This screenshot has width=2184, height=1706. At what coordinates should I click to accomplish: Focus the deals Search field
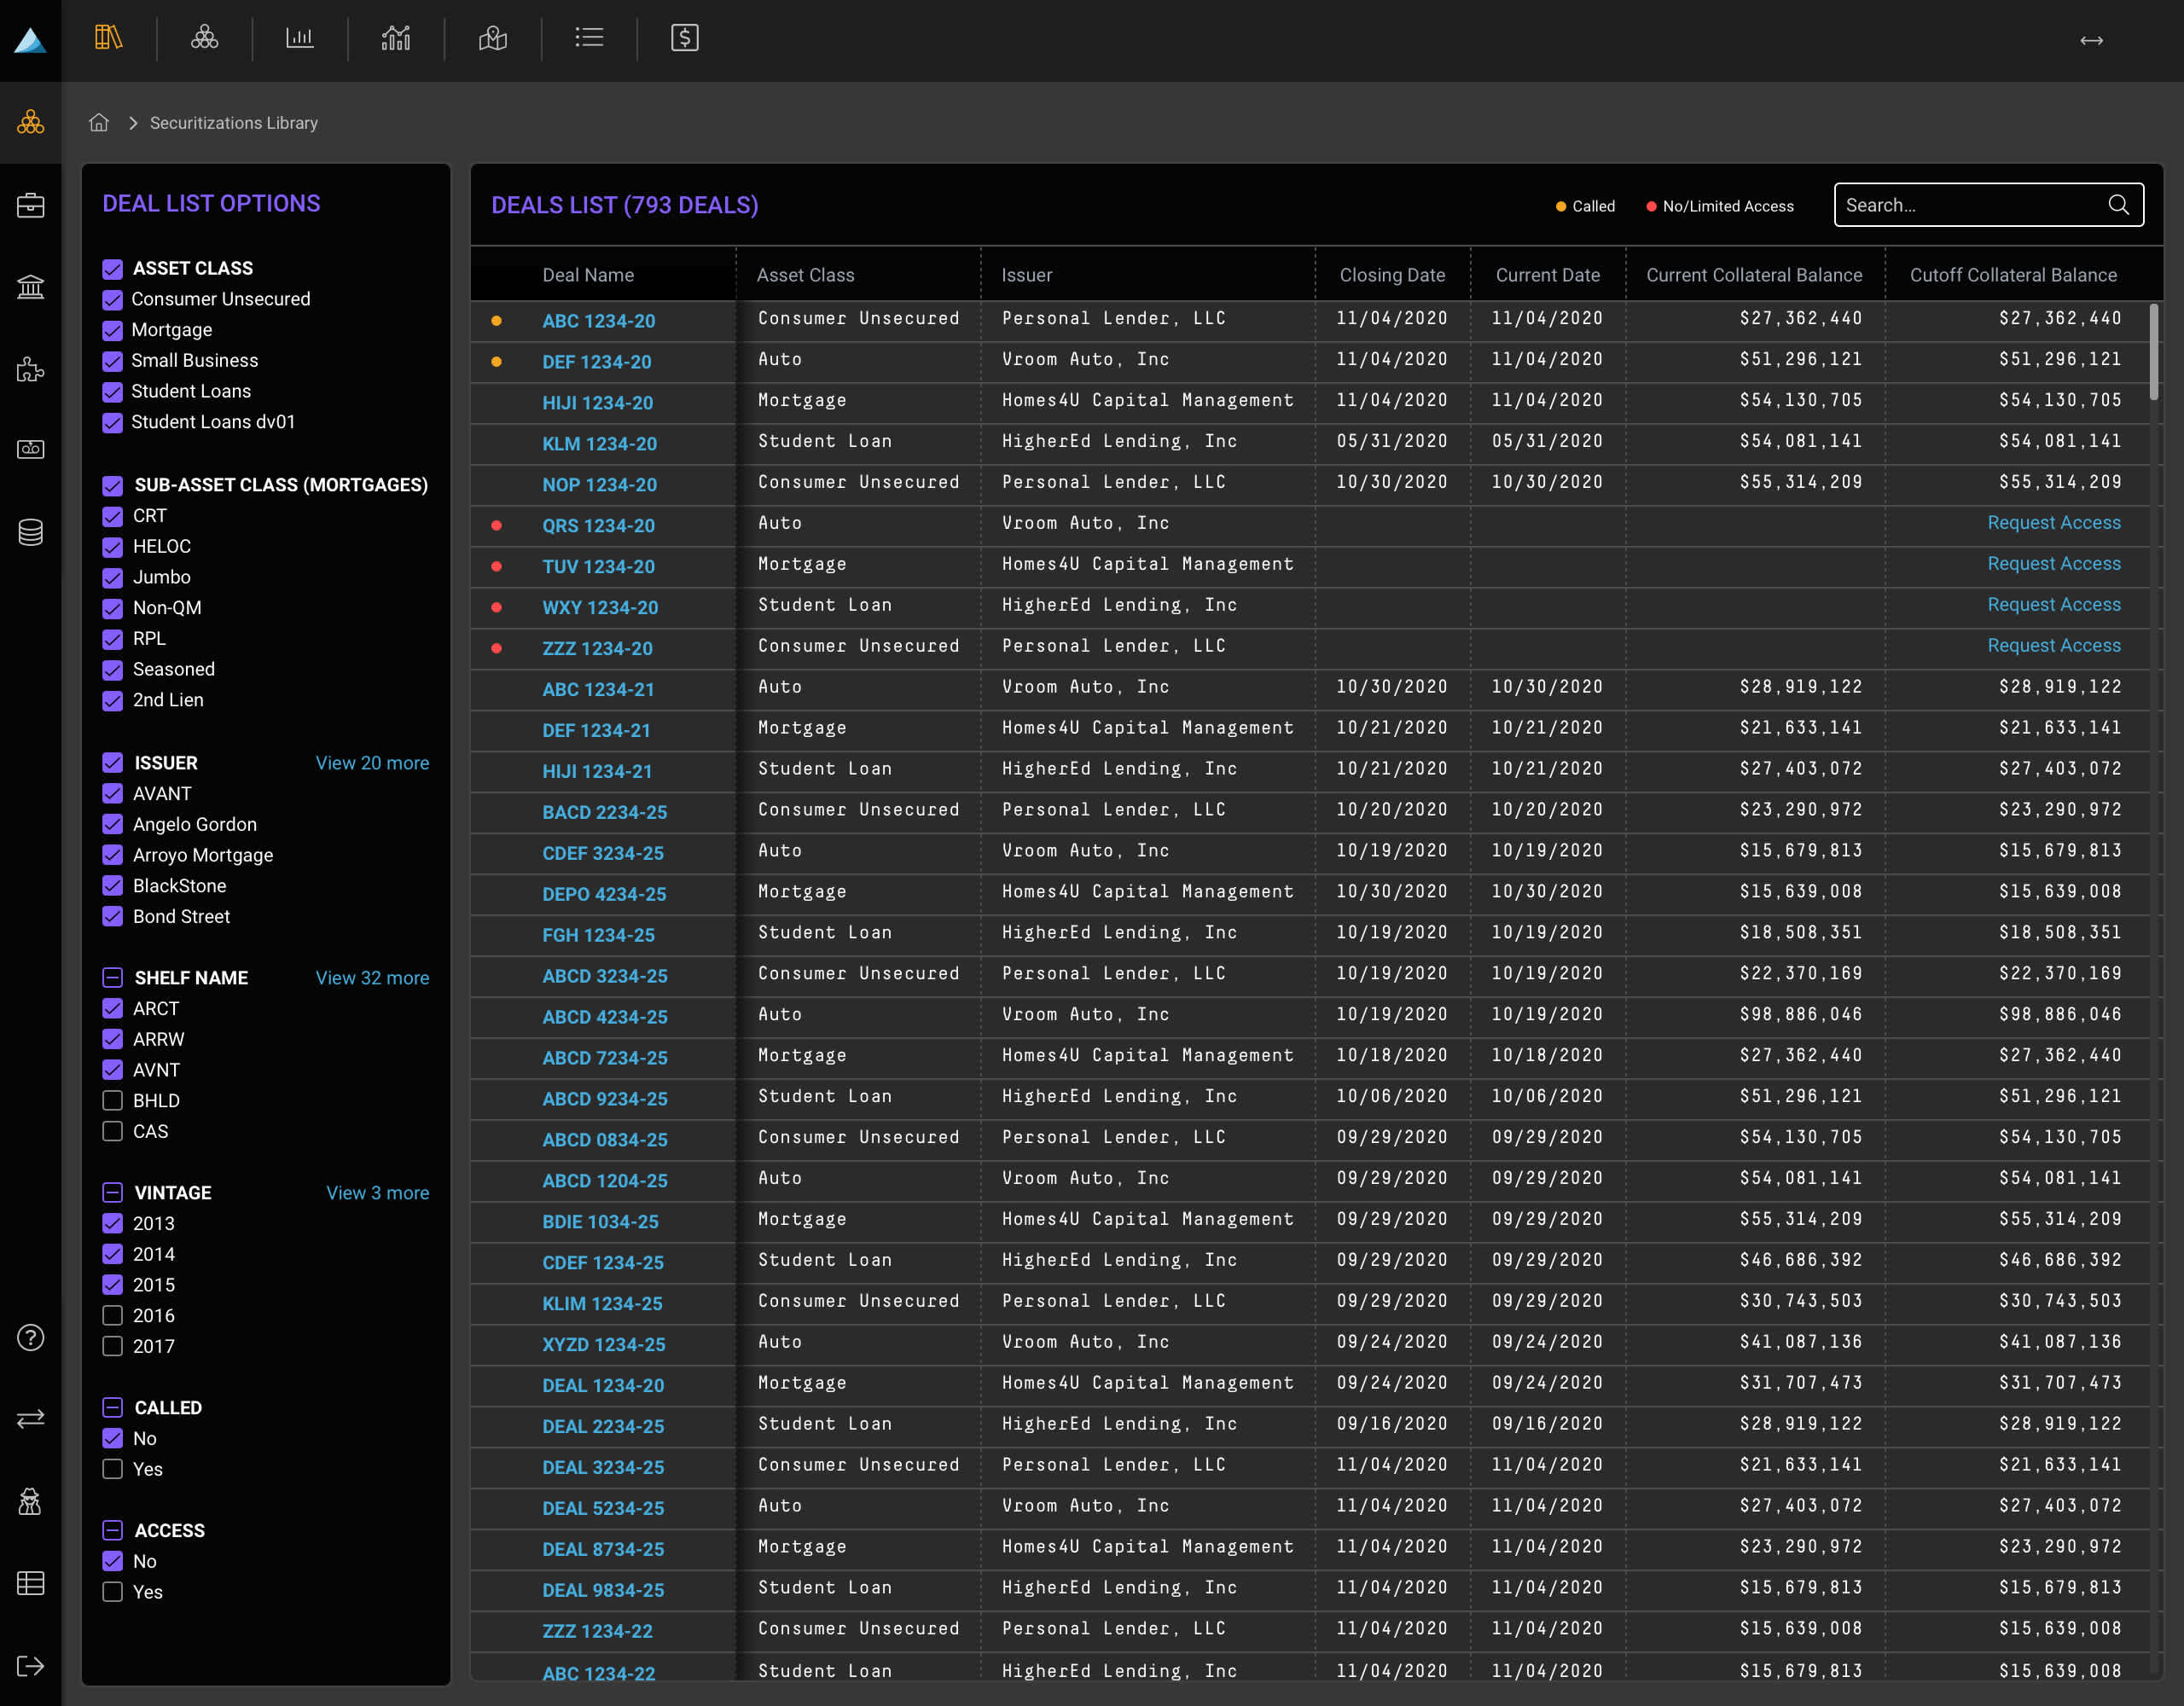pos(1988,205)
